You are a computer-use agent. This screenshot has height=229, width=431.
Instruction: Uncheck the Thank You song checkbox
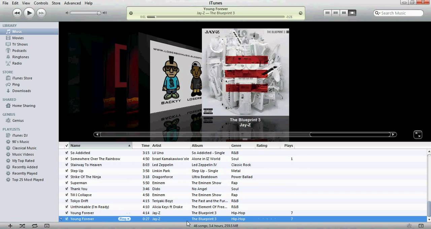point(67,189)
